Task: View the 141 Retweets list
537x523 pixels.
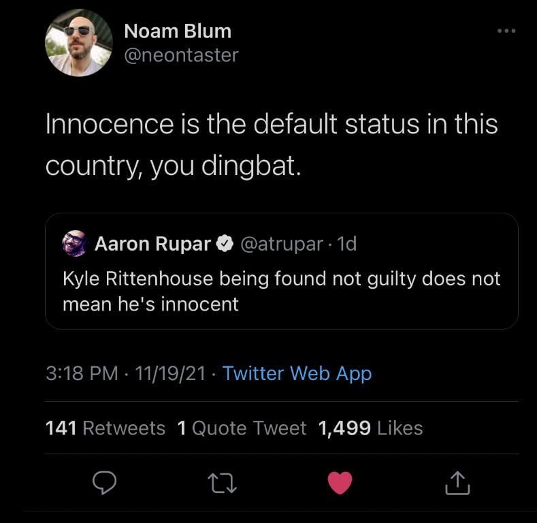Action: coord(105,428)
